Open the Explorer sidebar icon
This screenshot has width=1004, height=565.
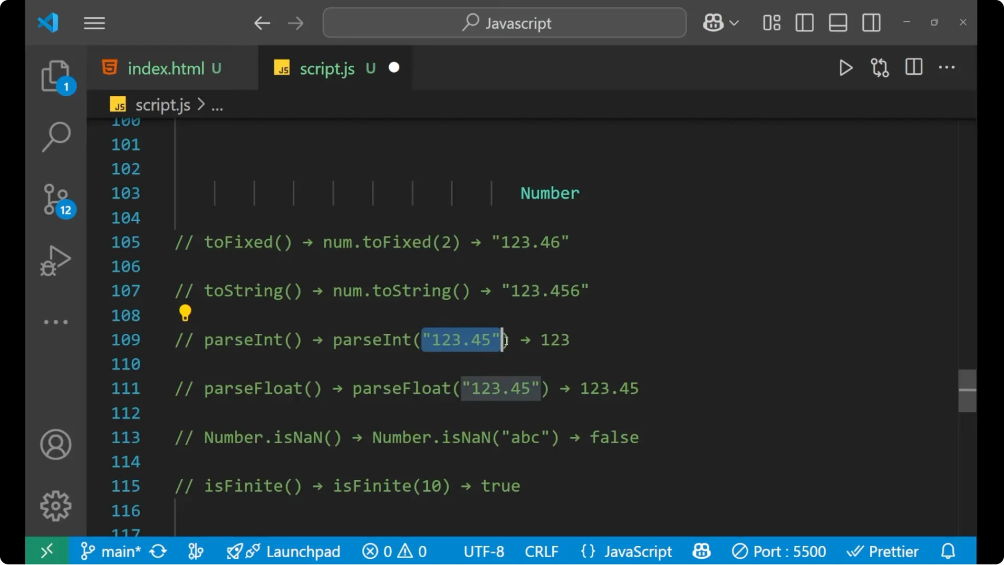tap(56, 76)
